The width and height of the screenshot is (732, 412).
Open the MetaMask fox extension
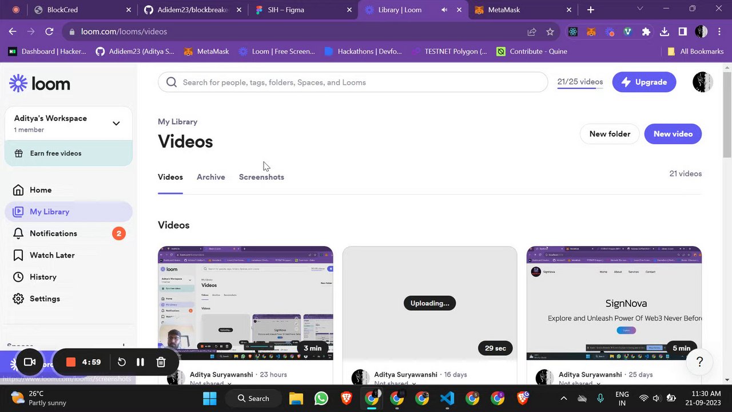tap(591, 31)
